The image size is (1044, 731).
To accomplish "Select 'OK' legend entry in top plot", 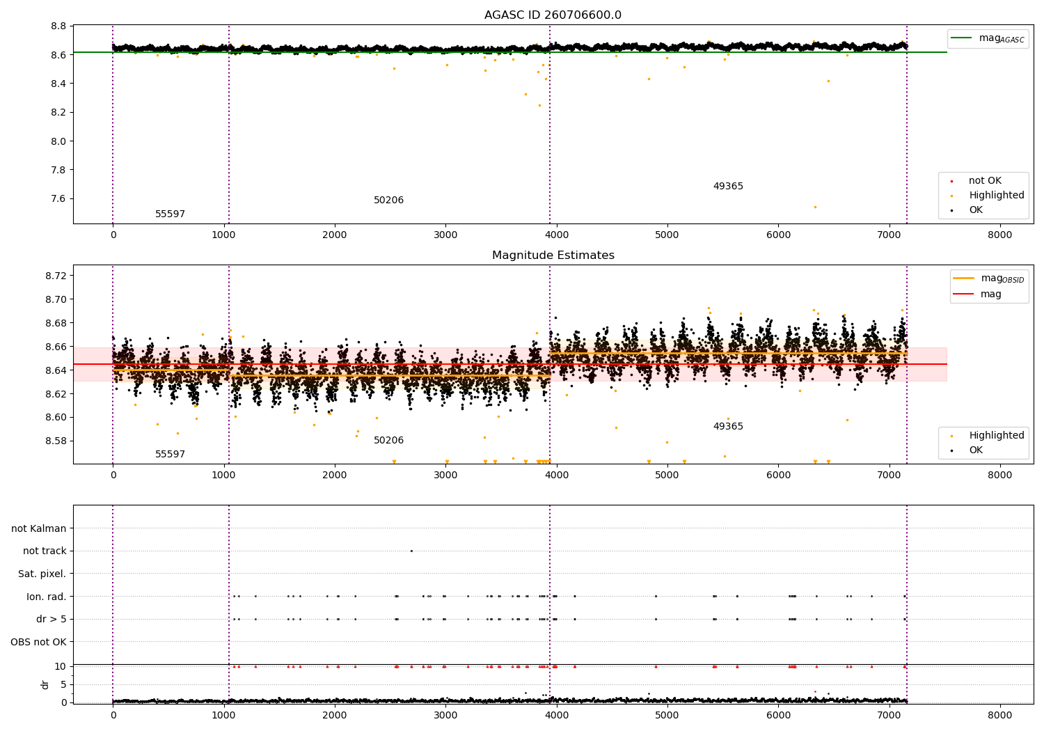I will tap(976, 210).
